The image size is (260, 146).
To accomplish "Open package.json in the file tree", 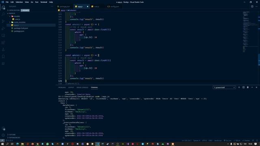I will click(x=19, y=31).
